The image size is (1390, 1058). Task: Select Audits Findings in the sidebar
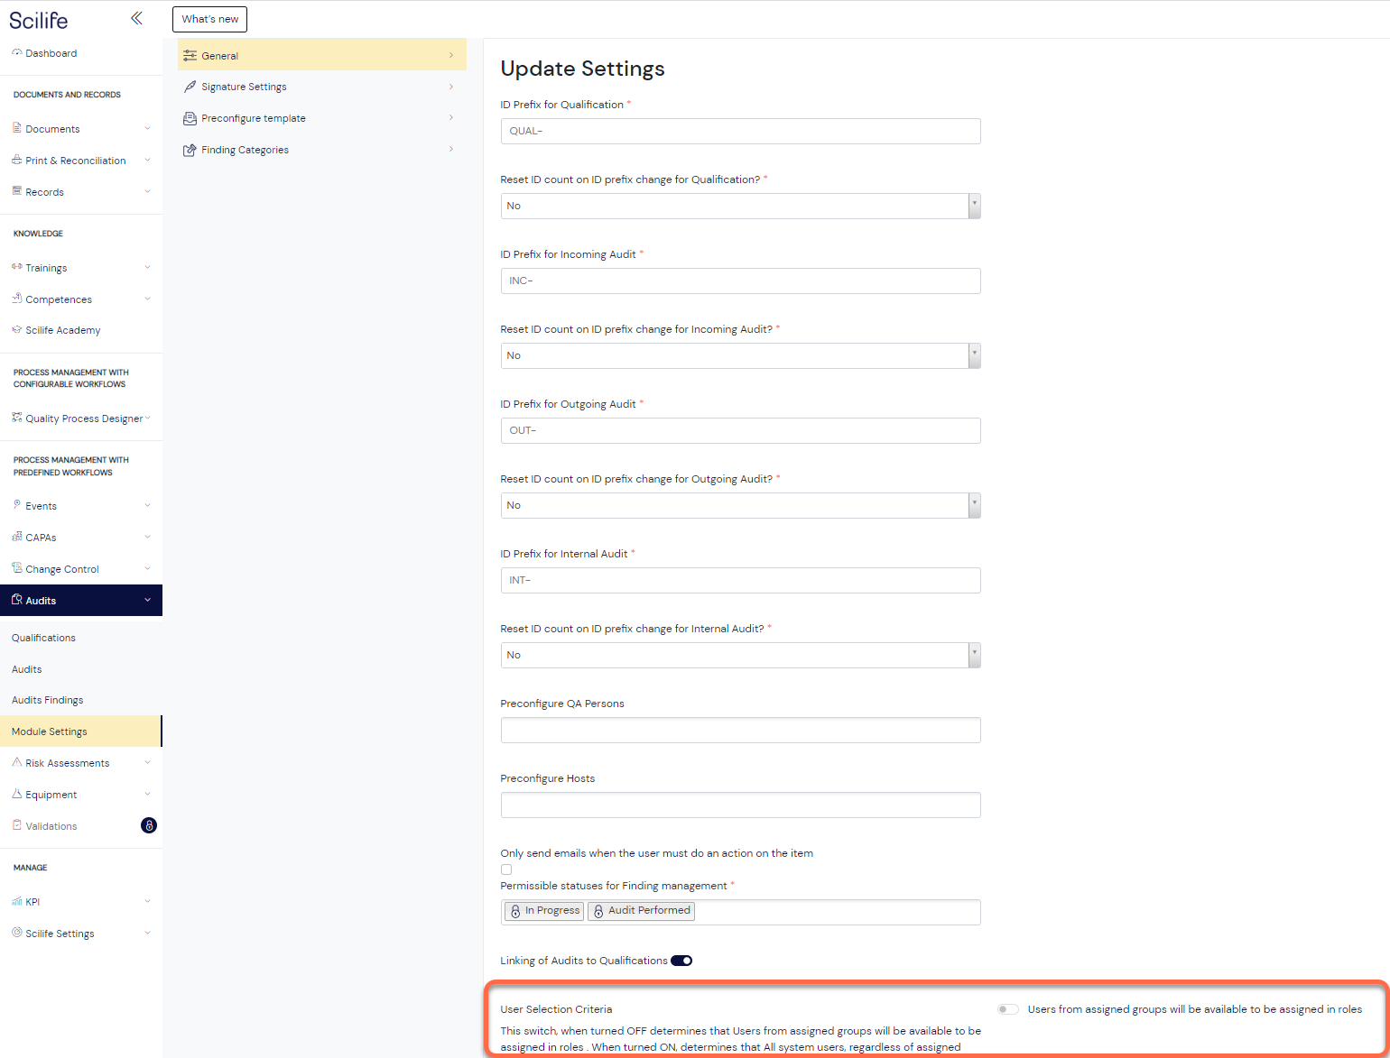click(47, 699)
